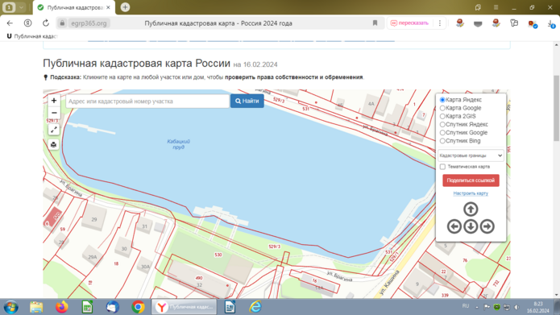Click the page vertical scrollbar
560x315 pixels.
click(x=556, y=108)
